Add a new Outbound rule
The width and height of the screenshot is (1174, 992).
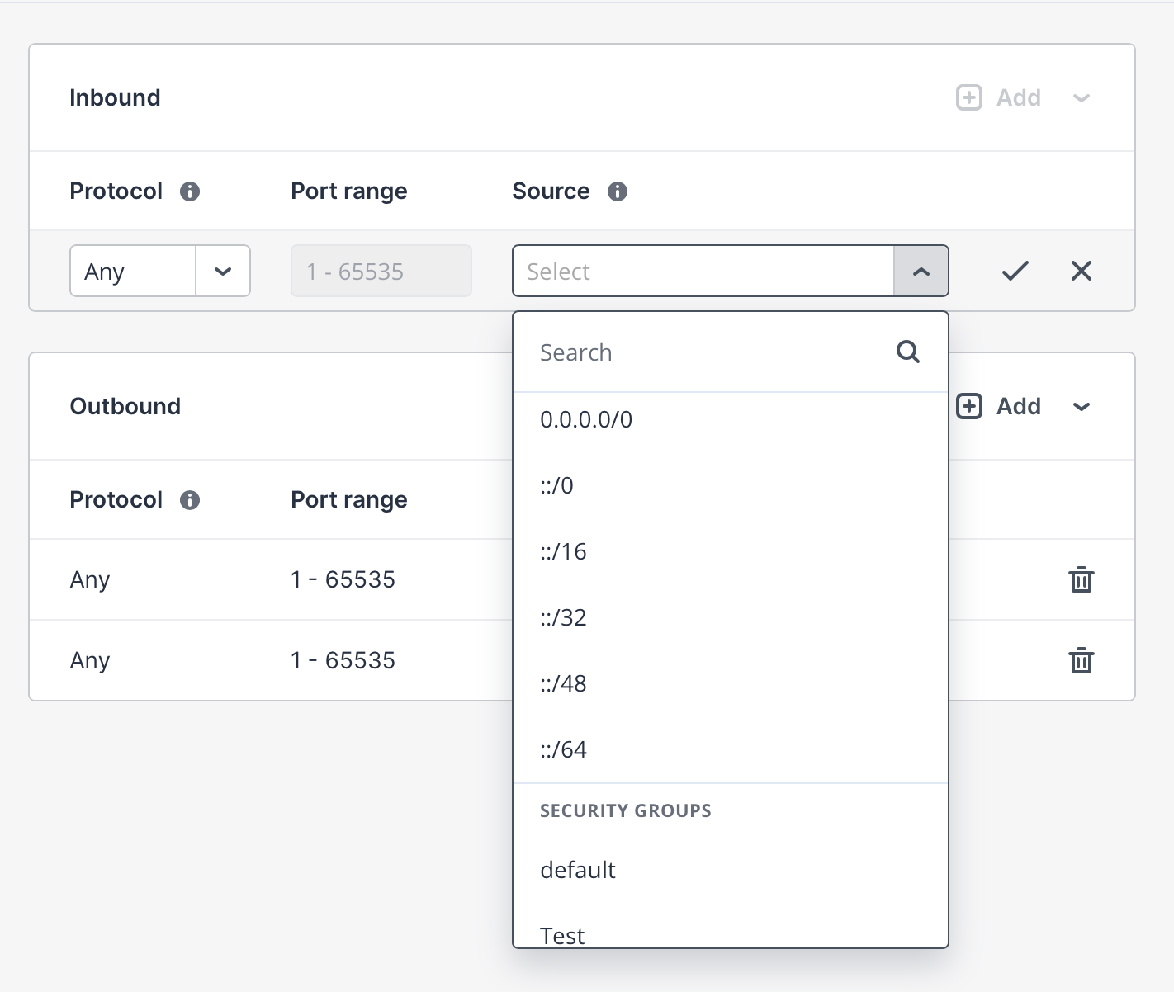(999, 407)
